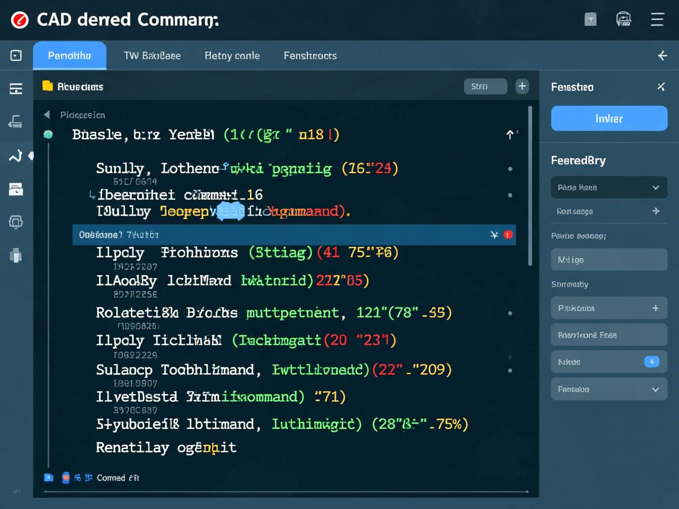The width and height of the screenshot is (679, 509).
Task: Click the red indicator on highlighted row
Action: tap(508, 234)
